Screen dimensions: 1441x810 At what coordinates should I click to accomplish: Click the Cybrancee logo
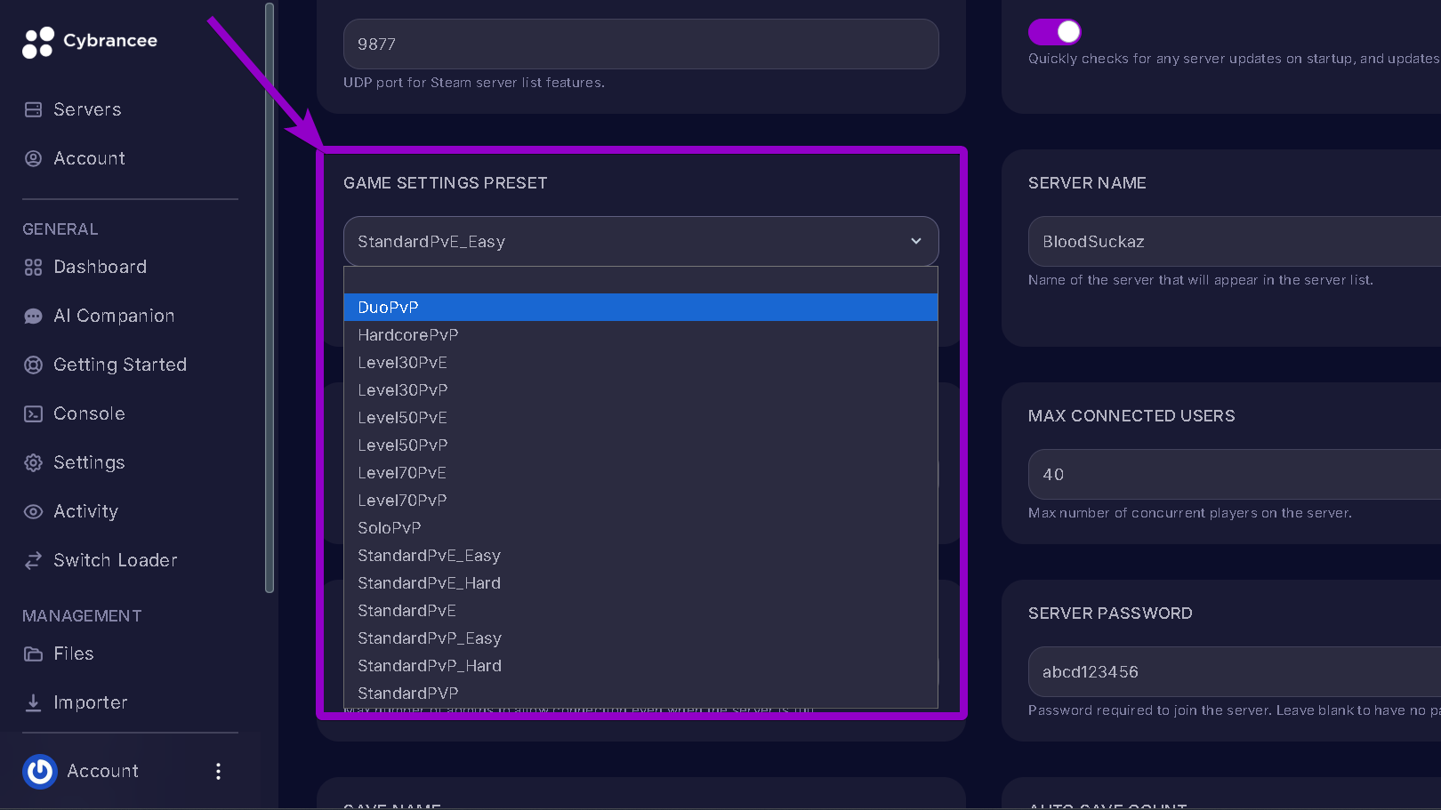(x=89, y=41)
